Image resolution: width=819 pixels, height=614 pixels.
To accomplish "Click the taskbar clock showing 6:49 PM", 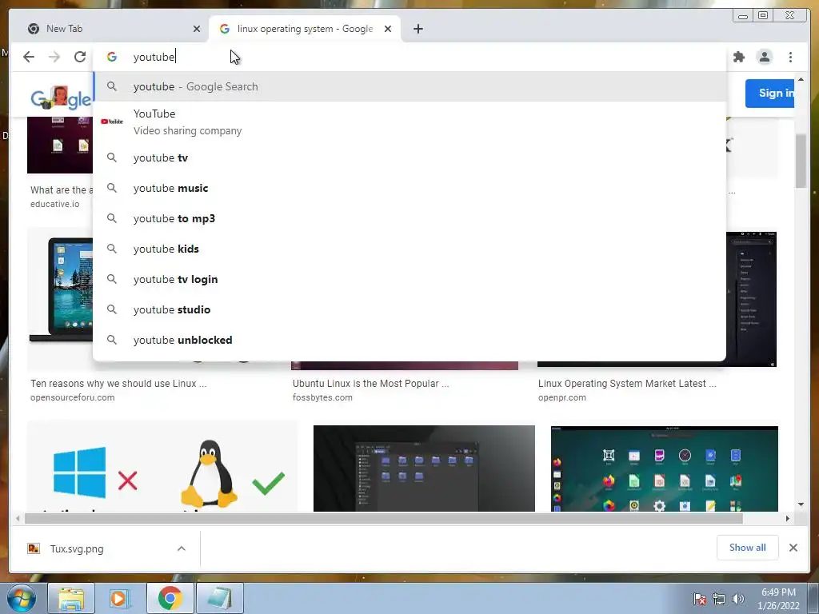I will coord(778,599).
